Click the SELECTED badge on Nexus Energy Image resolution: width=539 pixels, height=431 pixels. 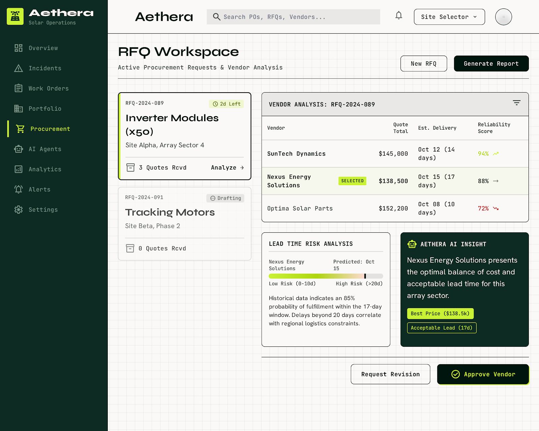[352, 181]
